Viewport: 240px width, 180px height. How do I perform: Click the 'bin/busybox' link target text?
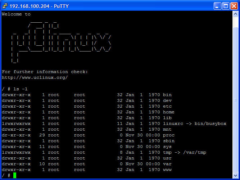click(x=210, y=123)
